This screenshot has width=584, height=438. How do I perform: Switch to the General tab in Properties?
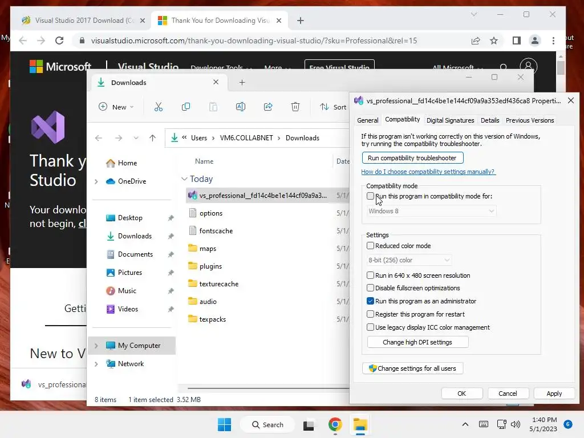368,120
